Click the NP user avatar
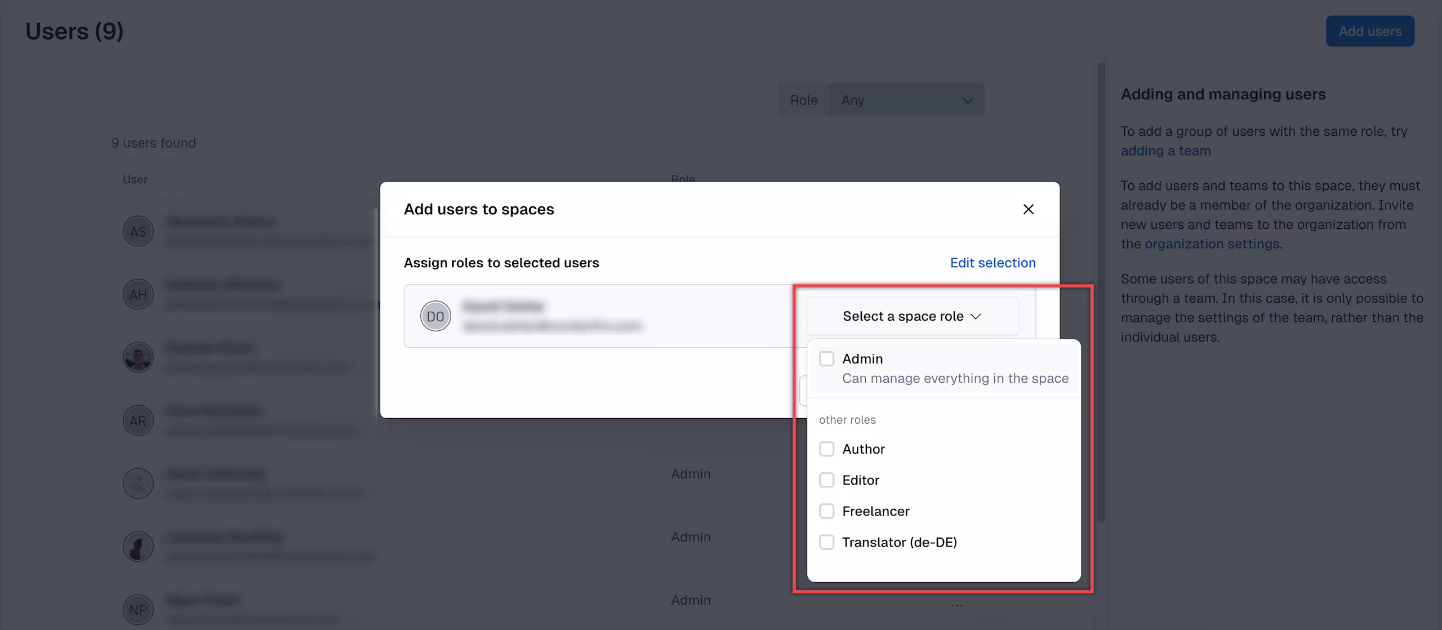 138,610
